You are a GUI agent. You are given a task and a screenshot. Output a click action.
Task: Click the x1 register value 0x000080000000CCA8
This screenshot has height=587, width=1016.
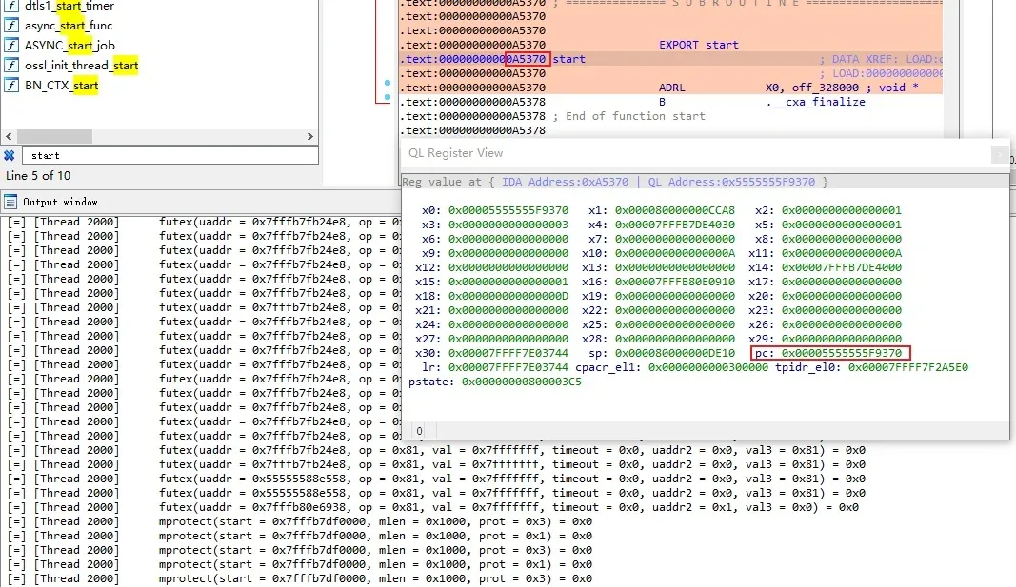[x=674, y=210]
